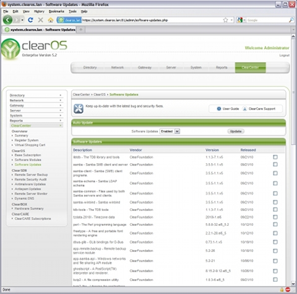Click the Google search engine icon
Image resolution: width=297 pixels, height=294 pixels.
[239, 20]
